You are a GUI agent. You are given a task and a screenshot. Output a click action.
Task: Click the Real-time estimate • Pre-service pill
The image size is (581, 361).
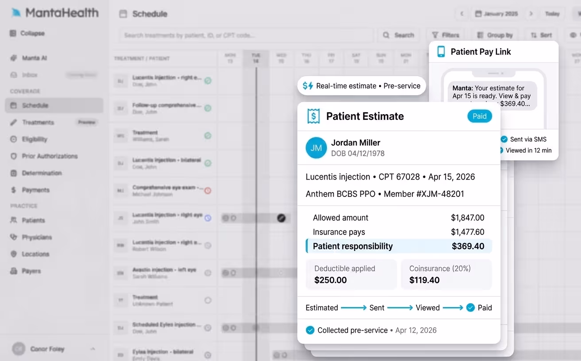pos(362,86)
